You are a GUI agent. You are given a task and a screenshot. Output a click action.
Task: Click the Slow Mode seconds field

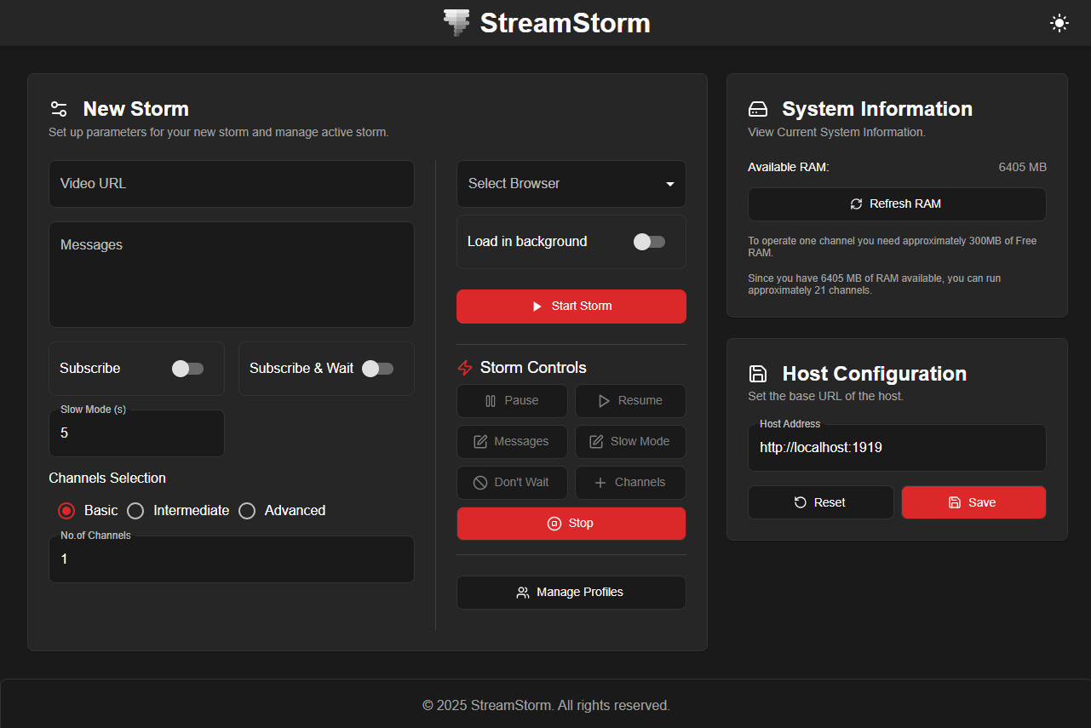(x=136, y=433)
